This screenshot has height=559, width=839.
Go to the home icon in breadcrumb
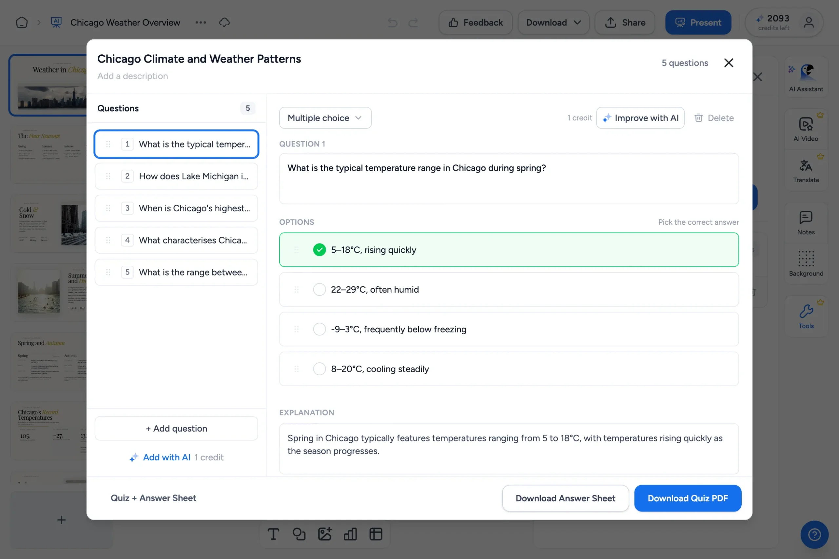22,23
